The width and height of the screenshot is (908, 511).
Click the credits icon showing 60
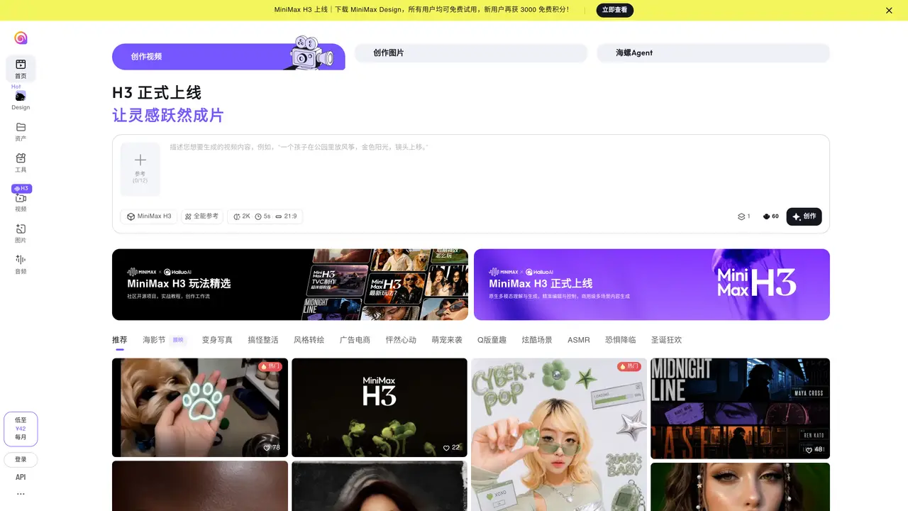tap(770, 216)
